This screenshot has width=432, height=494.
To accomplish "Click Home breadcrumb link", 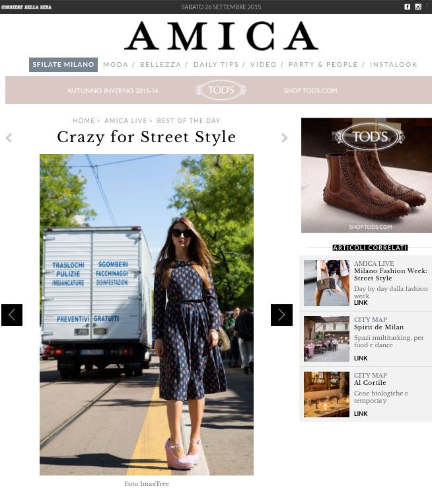I will pyautogui.click(x=83, y=120).
